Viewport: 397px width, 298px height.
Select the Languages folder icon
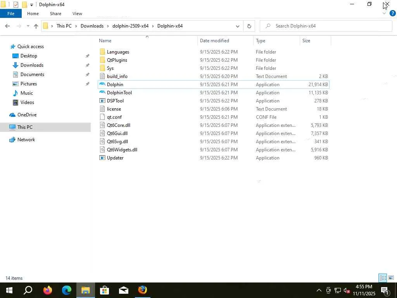102,52
